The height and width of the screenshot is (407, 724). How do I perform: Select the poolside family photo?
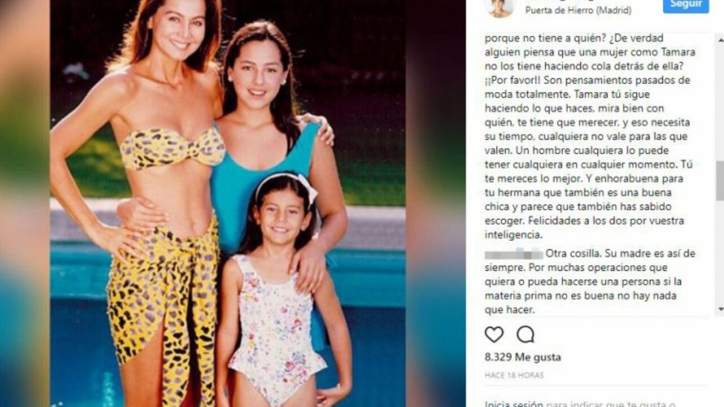(227, 203)
